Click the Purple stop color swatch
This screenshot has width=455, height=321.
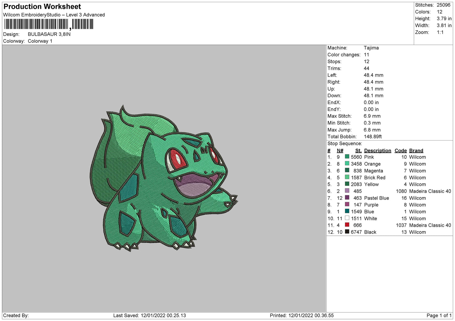[x=347, y=204]
